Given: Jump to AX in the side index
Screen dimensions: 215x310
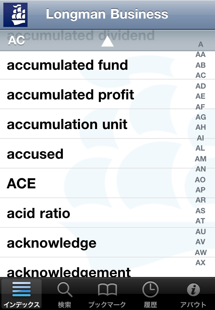Looking at the screenshot, I should [201, 262].
